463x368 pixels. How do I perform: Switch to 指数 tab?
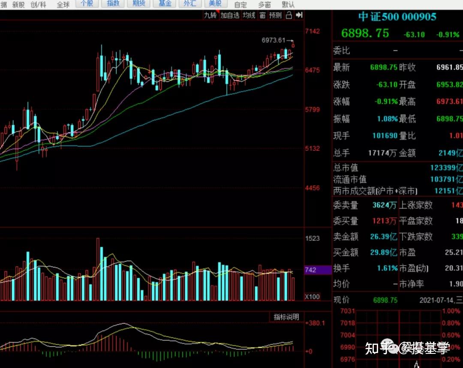113,3
